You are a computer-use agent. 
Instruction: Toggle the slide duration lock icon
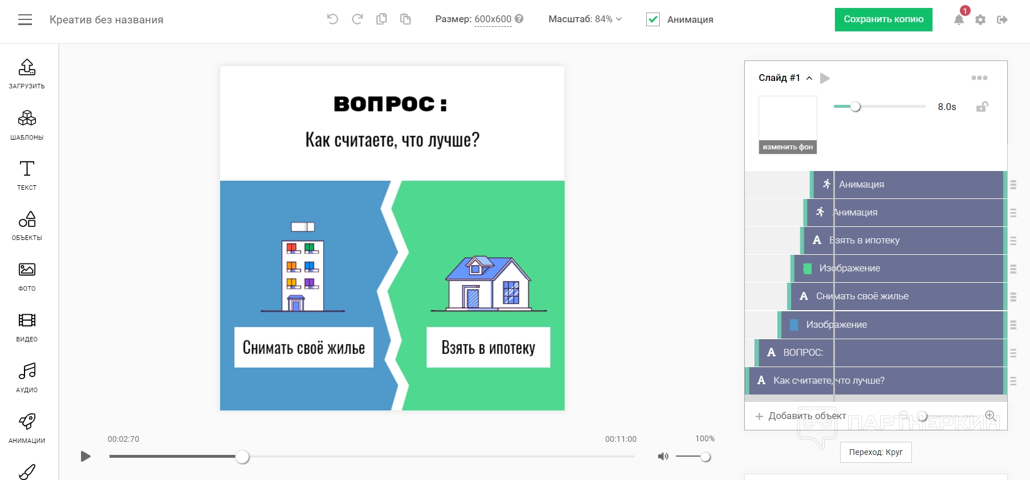982,107
